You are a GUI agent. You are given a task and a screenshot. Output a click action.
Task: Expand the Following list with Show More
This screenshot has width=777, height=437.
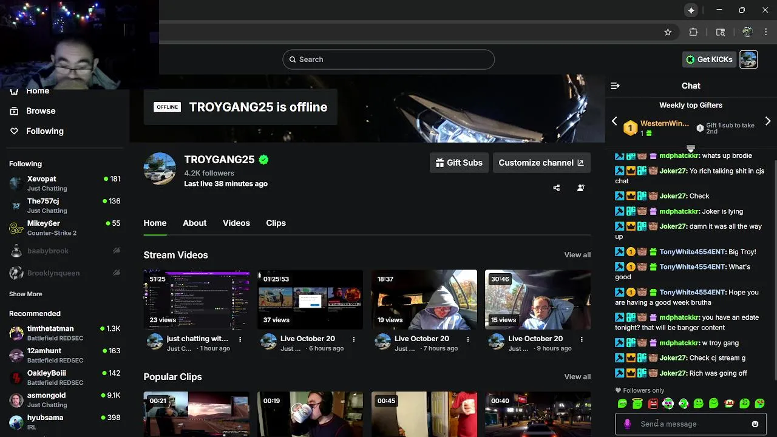[25, 294]
